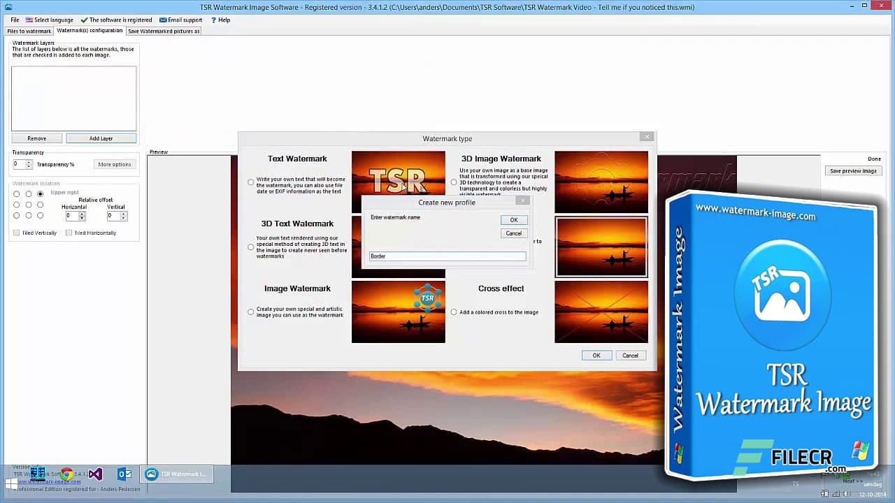Open the Help menu
This screenshot has width=895, height=503.
[x=220, y=20]
